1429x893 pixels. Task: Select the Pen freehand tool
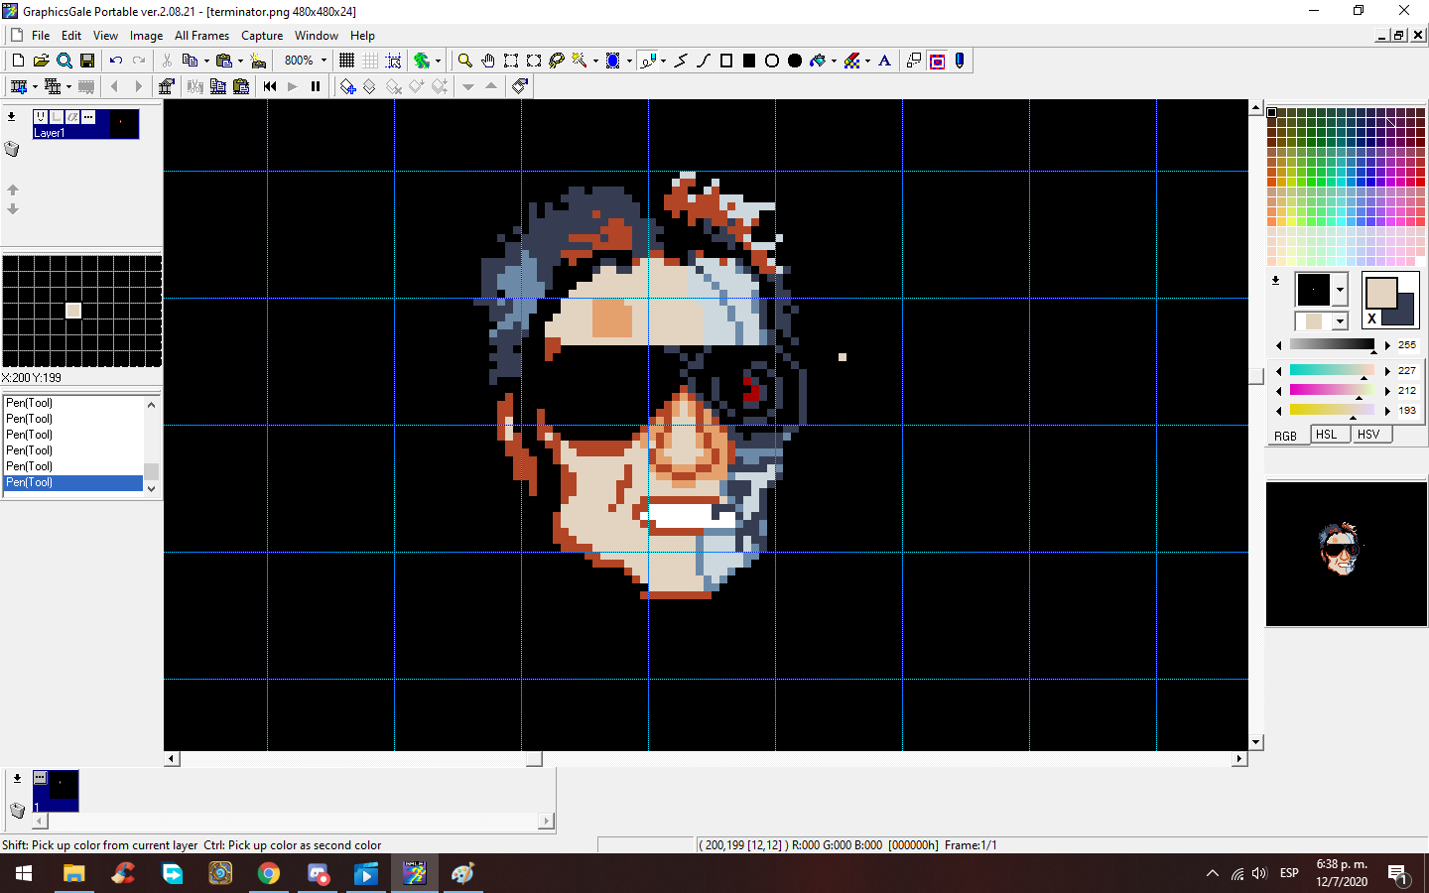(648, 61)
